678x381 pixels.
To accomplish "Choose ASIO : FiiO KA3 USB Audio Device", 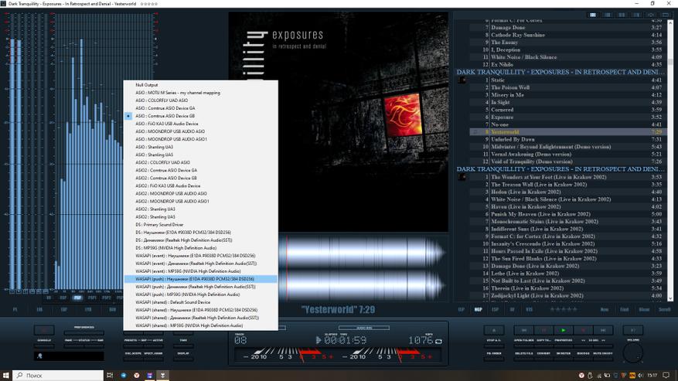I will tap(167, 124).
